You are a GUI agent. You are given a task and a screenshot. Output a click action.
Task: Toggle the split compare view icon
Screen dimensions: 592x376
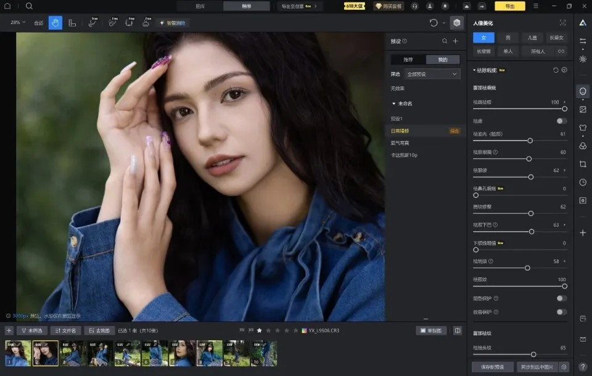click(x=457, y=331)
